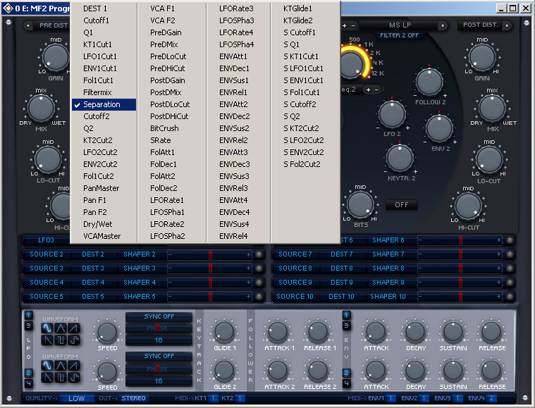Select ramp-down saw waveform for LFO 2
Screen dimensions: 535x408
click(47, 377)
